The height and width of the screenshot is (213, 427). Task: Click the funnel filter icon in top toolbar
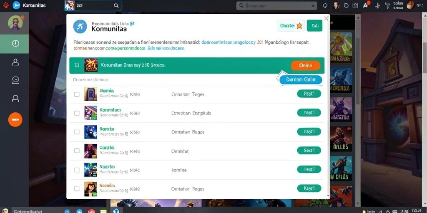(387, 5)
